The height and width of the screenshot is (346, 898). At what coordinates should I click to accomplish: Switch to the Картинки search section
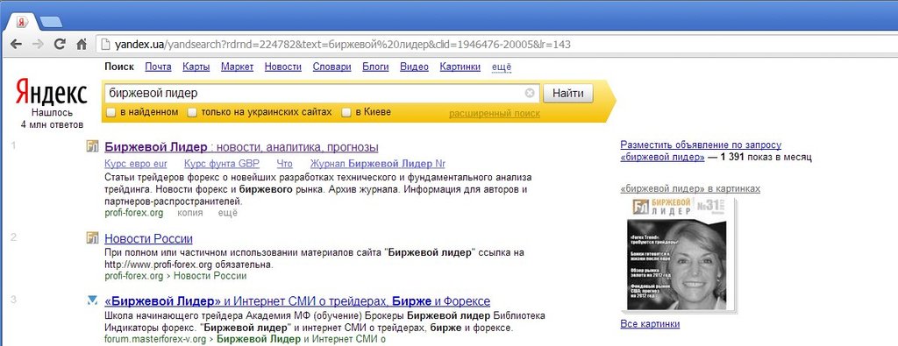(460, 67)
